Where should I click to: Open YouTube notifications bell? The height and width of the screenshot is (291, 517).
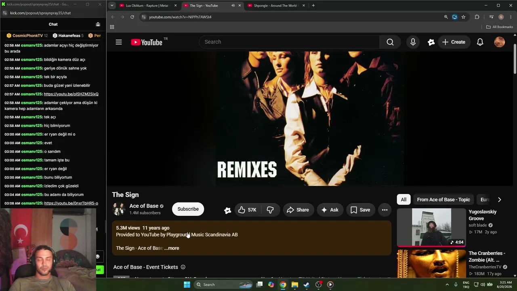click(x=480, y=42)
